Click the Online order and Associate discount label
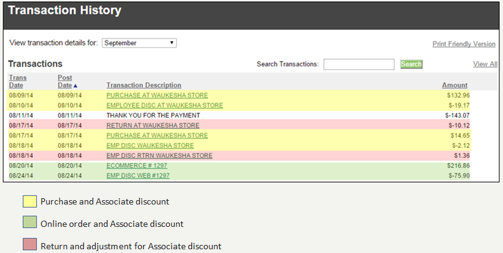Viewport: 503px width, 253px height. 112,224
